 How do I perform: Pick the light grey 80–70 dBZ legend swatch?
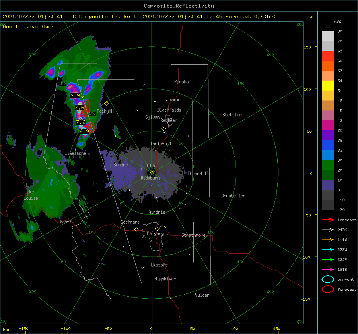[x=328, y=36]
